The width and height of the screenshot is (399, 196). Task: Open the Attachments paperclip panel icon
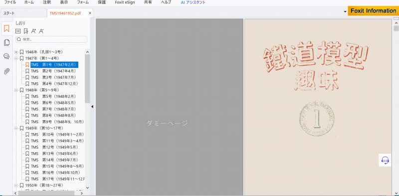click(6, 71)
